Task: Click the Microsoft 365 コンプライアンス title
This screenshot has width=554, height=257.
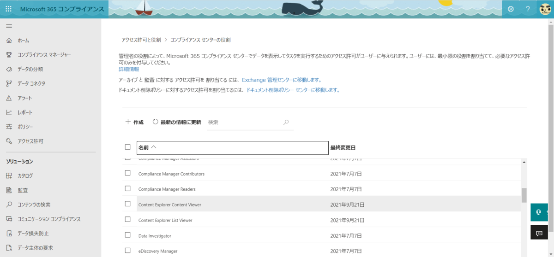Action: pos(61,9)
